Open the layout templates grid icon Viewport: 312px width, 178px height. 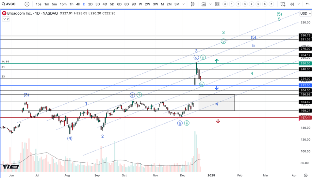pyautogui.click(x=217, y=4)
